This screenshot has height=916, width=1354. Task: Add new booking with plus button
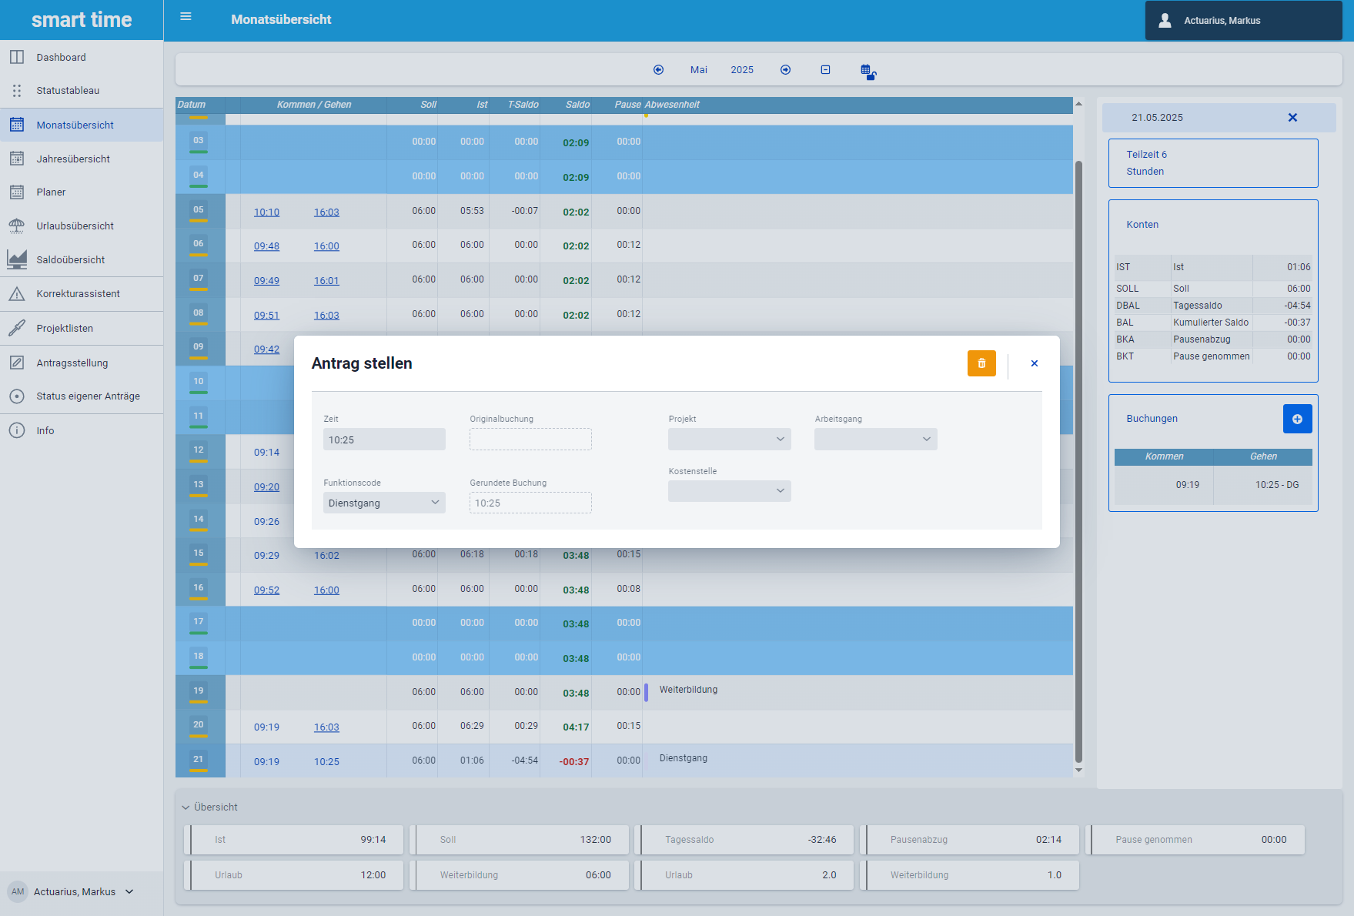1297,419
